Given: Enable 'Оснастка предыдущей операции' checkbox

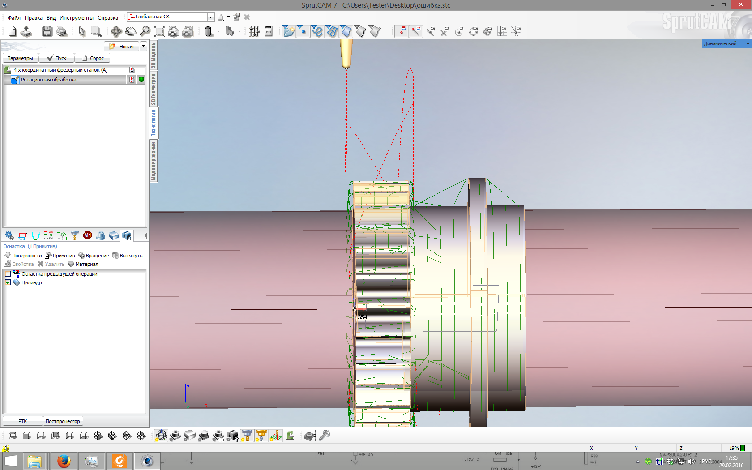Looking at the screenshot, I should point(8,274).
